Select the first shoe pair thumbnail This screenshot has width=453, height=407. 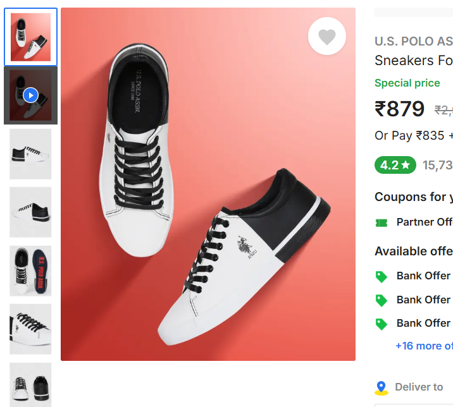tap(30, 37)
